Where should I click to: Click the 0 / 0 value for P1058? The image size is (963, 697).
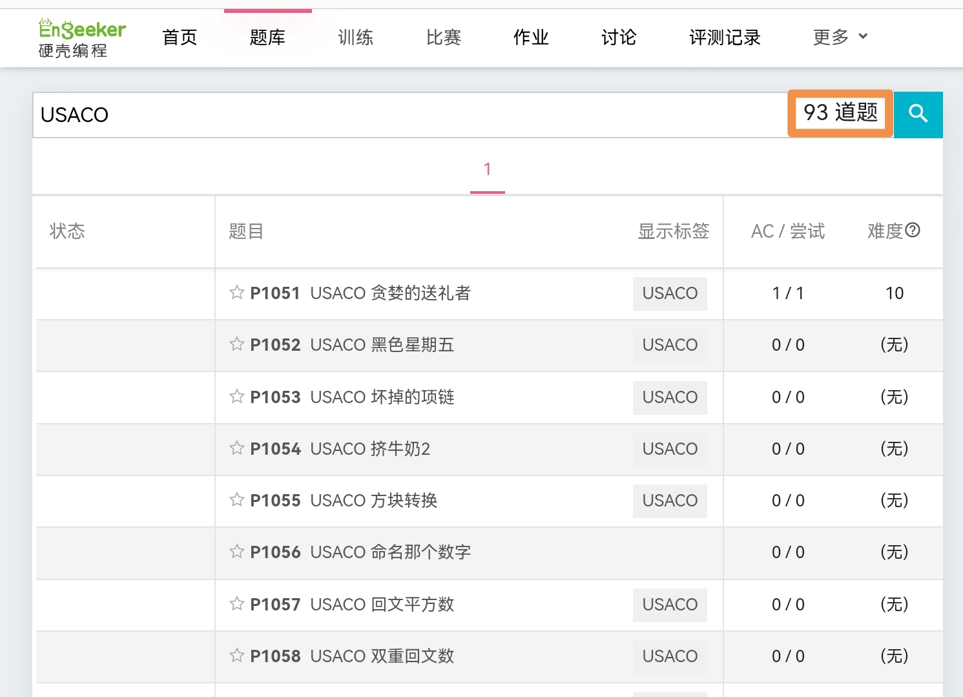788,656
